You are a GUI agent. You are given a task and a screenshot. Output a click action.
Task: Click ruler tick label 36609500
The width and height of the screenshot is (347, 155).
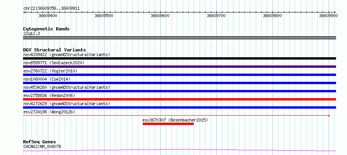click(x=104, y=16)
